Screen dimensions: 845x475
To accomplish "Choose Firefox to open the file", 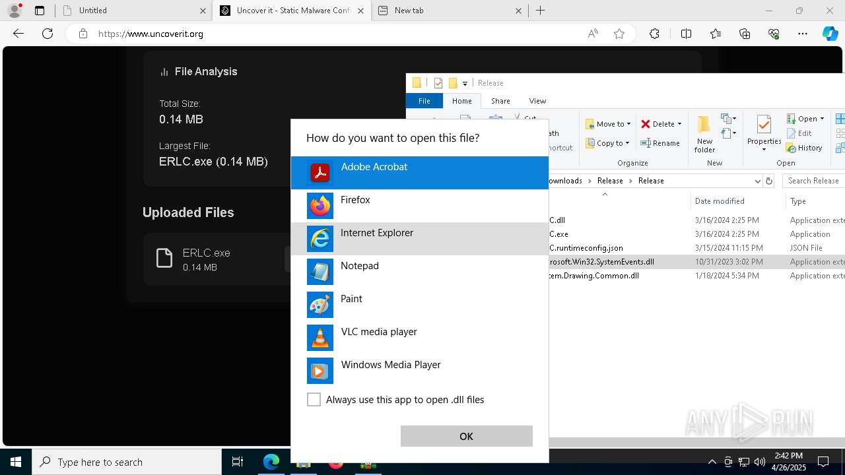I will tap(420, 206).
